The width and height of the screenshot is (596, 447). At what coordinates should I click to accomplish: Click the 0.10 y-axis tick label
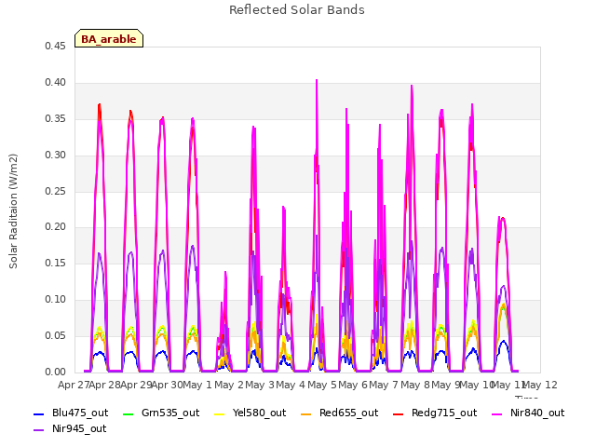[55, 300]
